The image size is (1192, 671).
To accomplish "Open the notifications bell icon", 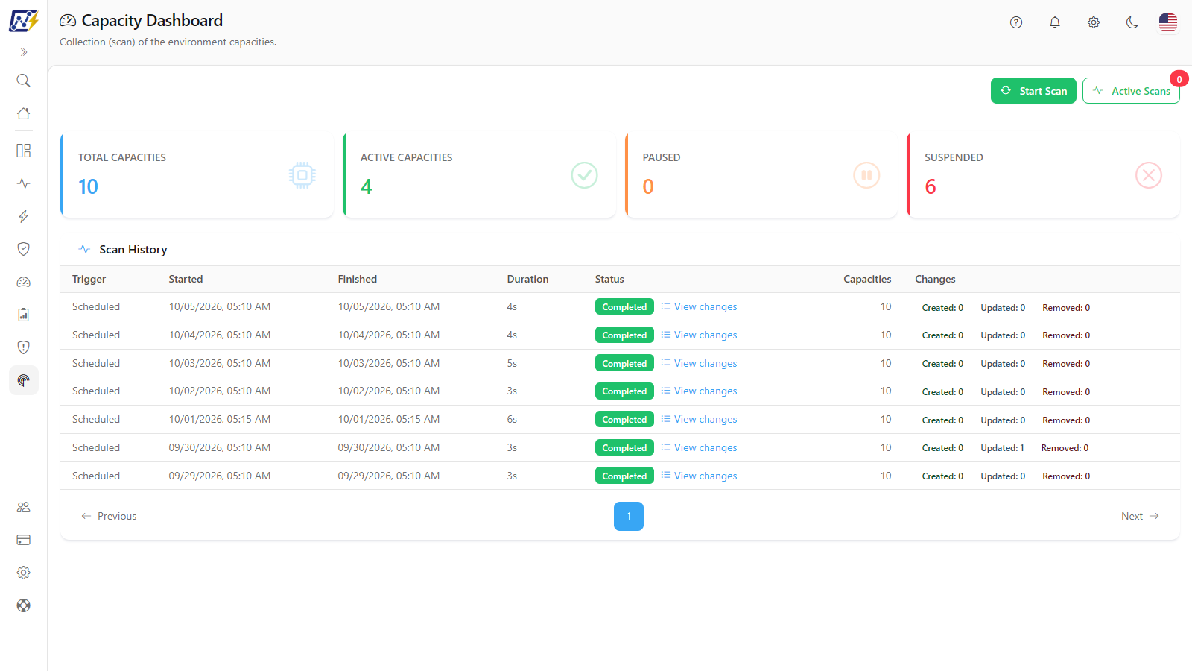I will click(x=1055, y=22).
